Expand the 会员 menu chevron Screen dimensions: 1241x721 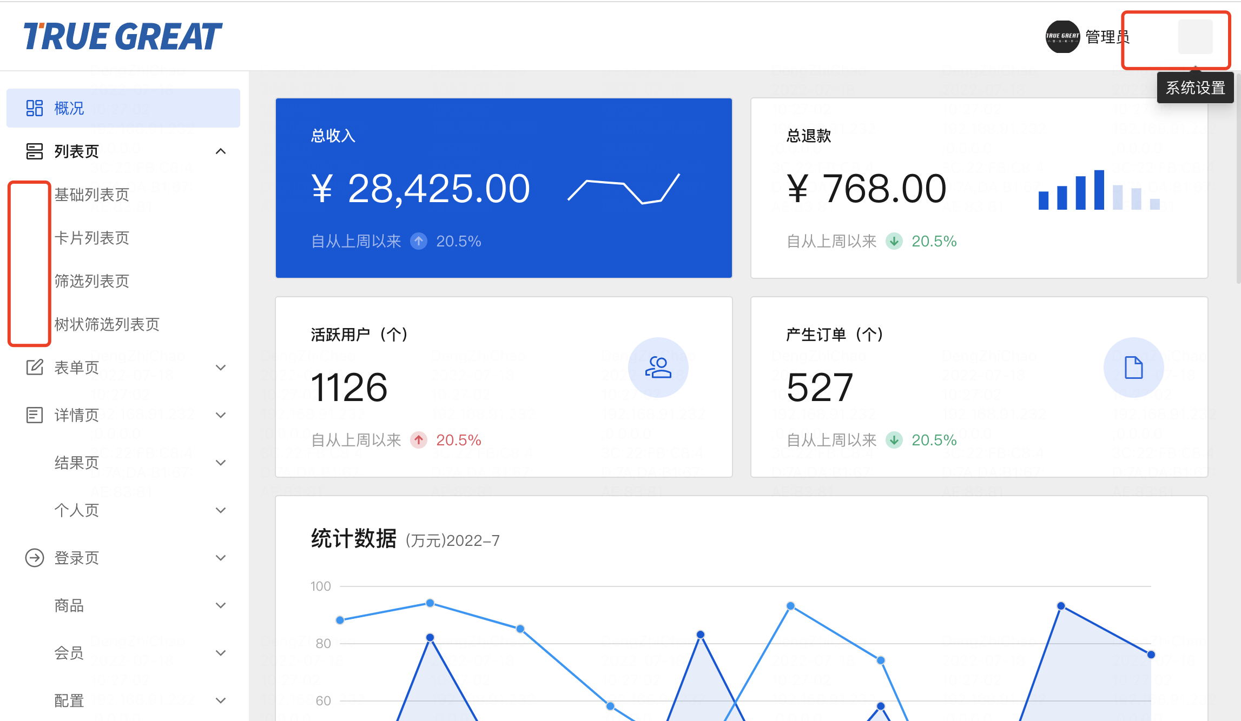tap(221, 653)
